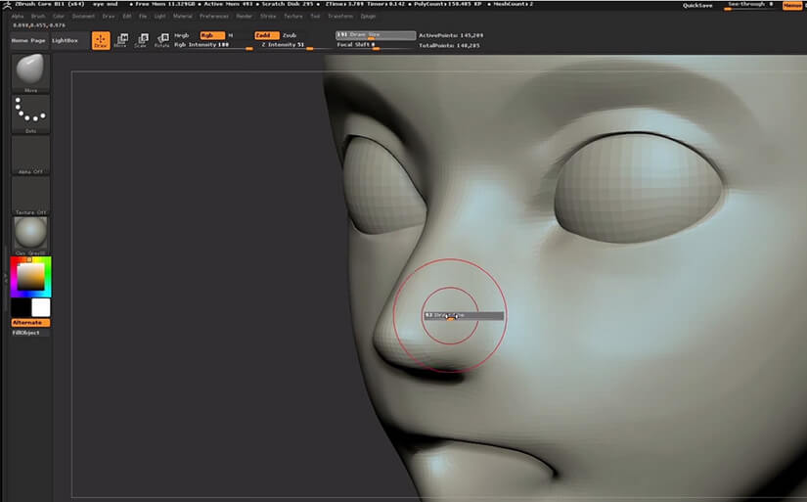Open the grey material sphere selector
The height and width of the screenshot is (502, 807).
(x=30, y=235)
